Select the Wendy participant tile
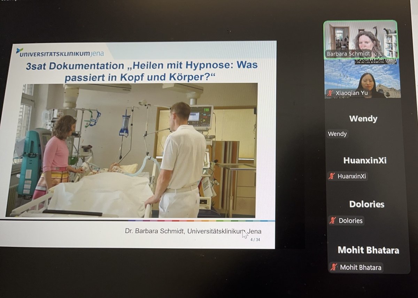Screen dimensions: 418x298 [x=364, y=120]
